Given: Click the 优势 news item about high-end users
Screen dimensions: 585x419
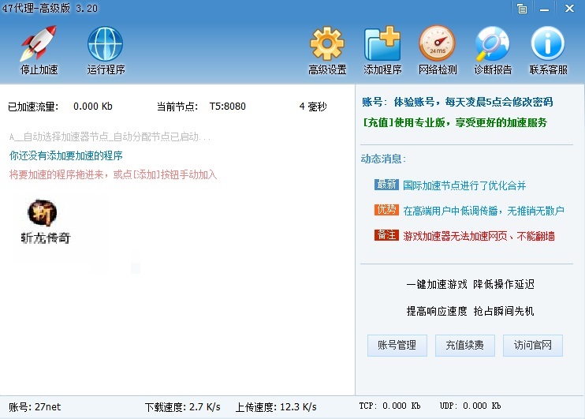Looking at the screenshot, I should (x=483, y=211).
